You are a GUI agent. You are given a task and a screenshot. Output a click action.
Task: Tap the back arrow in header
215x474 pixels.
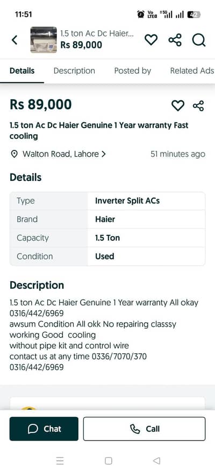[x=14, y=40]
